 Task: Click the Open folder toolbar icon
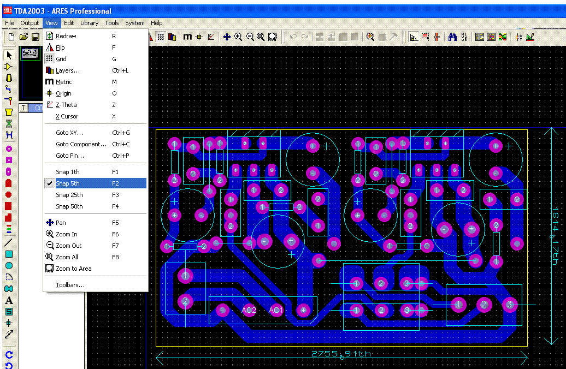(23, 37)
